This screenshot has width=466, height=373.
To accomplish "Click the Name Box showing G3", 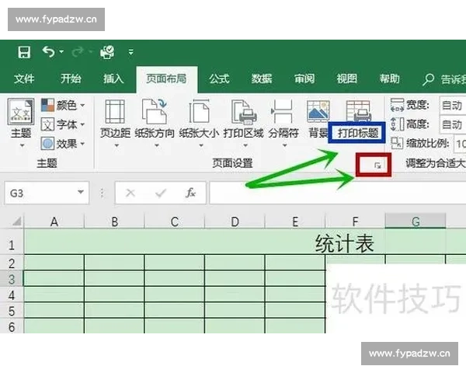I will (47, 193).
